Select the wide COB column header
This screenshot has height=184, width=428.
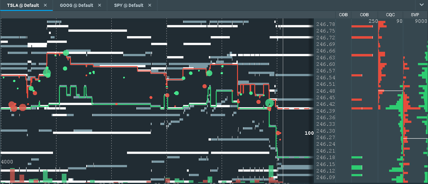point(364,15)
